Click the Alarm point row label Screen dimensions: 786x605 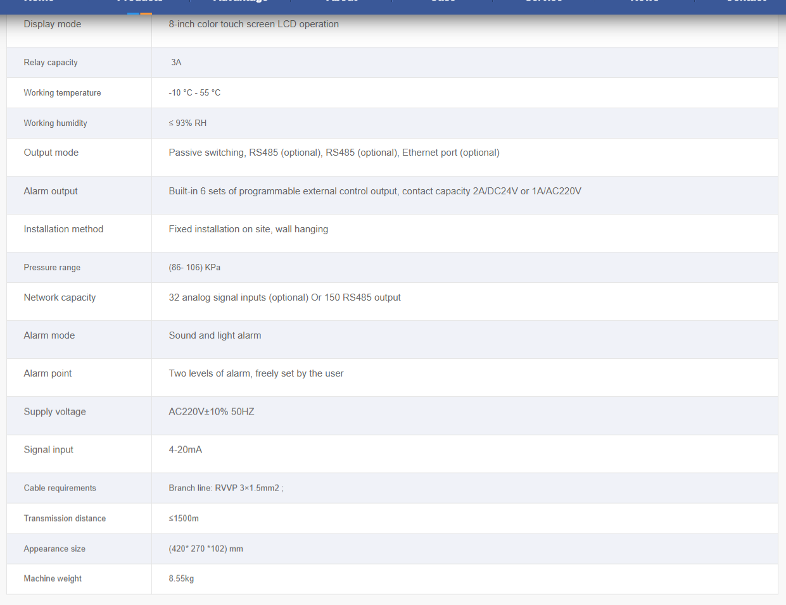48,373
